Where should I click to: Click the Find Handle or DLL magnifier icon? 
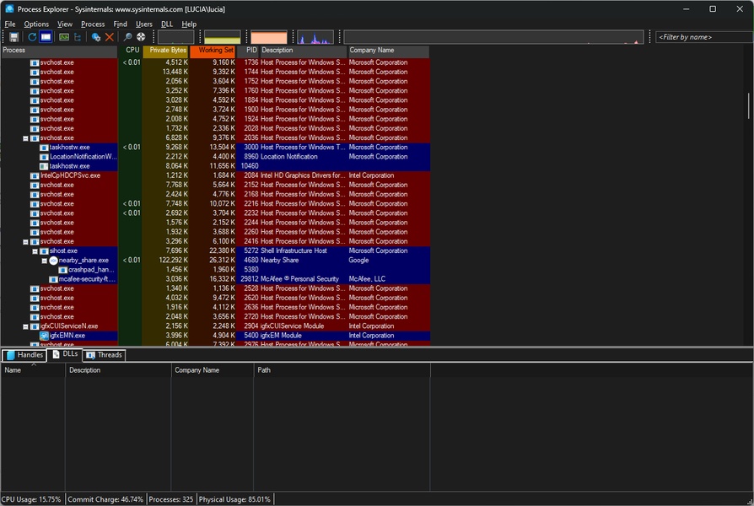pyautogui.click(x=128, y=37)
